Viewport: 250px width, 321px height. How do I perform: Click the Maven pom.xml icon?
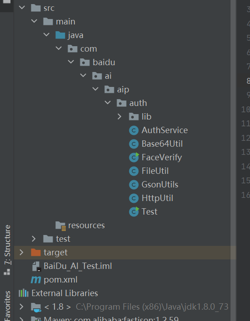36,280
